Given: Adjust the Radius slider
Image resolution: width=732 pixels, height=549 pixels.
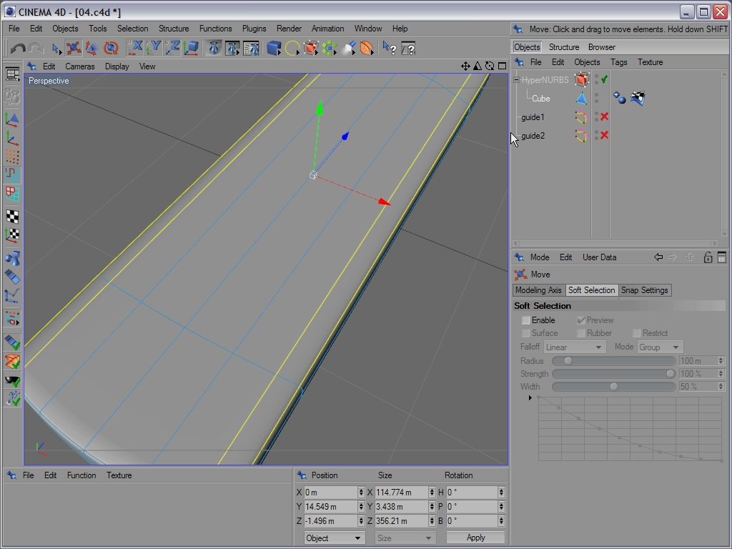Looking at the screenshot, I should 614,361.
